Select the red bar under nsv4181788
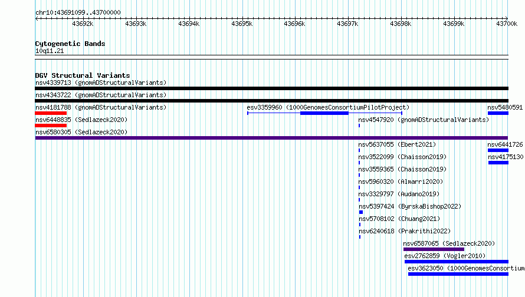The height and width of the screenshot is (297, 525). tap(51, 113)
